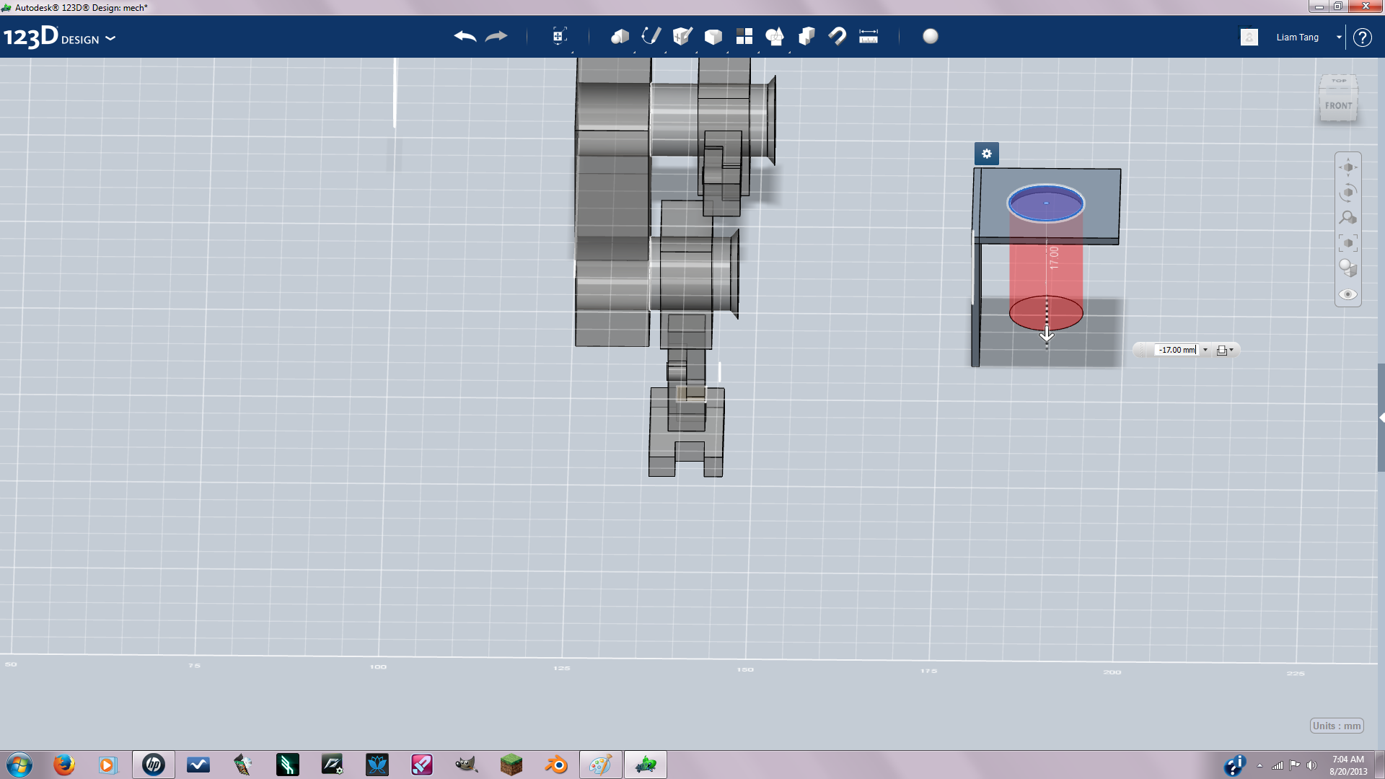This screenshot has height=779, width=1385.
Task: Open the Windows Start menu
Action: (x=19, y=765)
